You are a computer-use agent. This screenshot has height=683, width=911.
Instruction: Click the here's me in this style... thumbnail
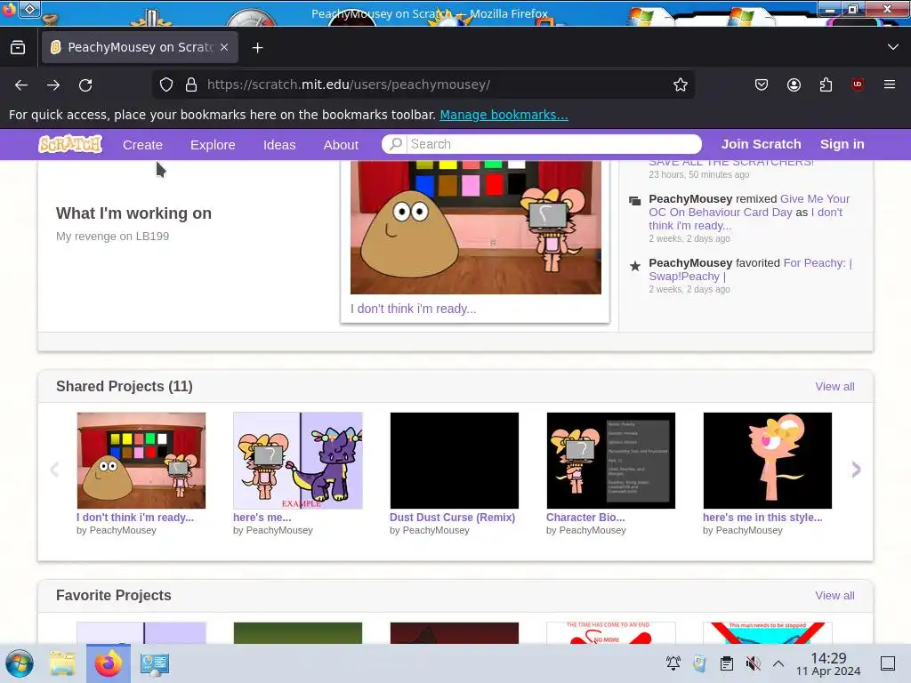click(x=767, y=461)
